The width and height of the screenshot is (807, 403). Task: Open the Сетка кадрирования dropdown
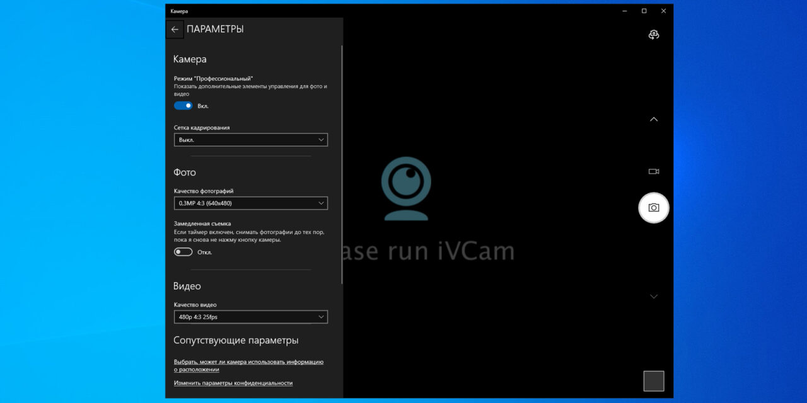click(251, 140)
